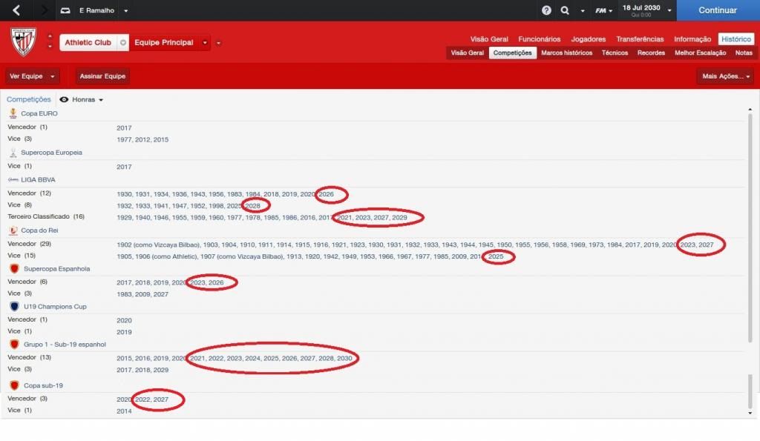This screenshot has height=441, width=760.
Task: Click the manager bed icon beside E Ramalho
Action: (65, 10)
